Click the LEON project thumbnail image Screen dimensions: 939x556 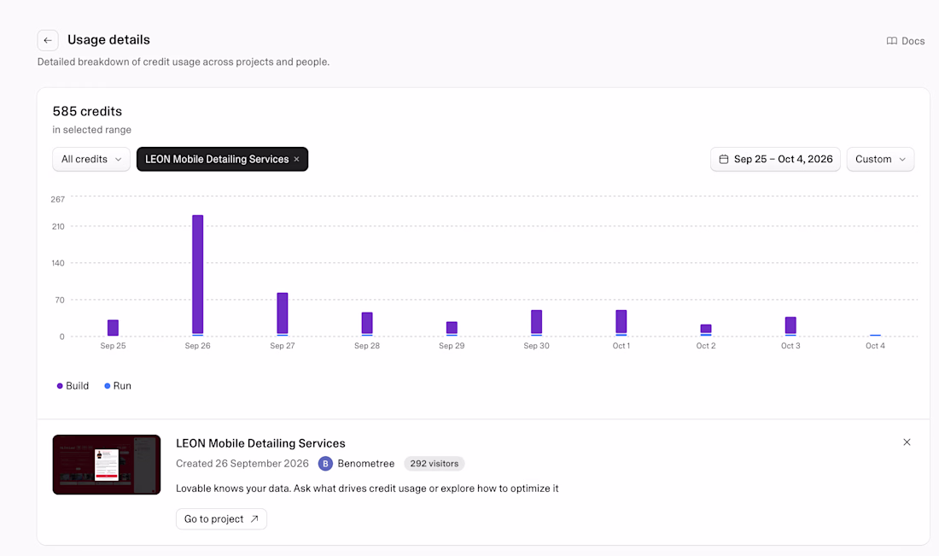pyautogui.click(x=107, y=465)
